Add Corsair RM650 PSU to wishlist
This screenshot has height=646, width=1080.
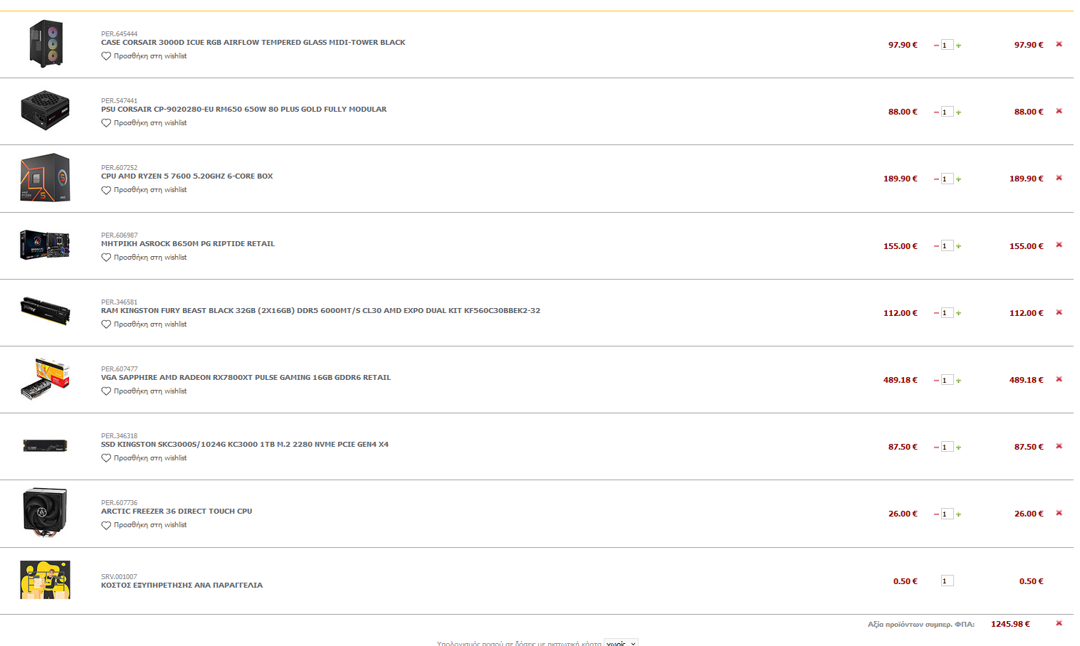pos(144,123)
